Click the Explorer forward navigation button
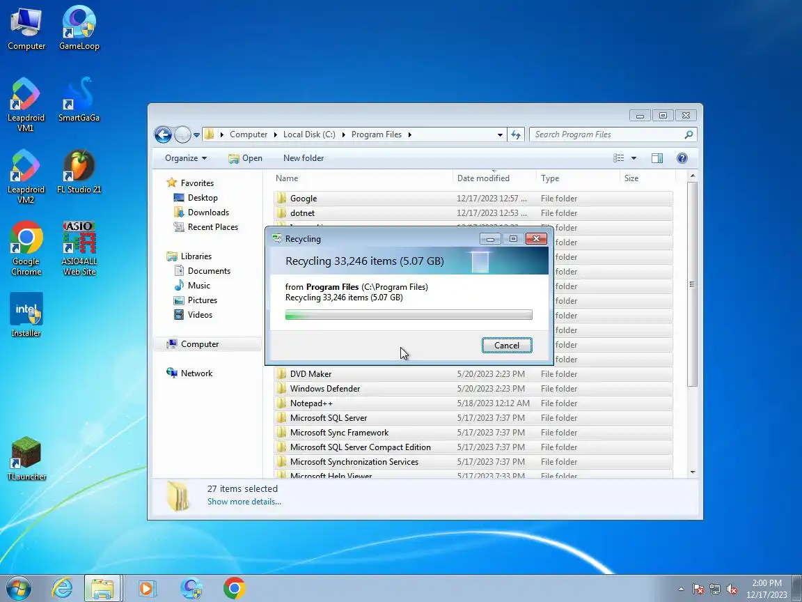 tap(182, 134)
